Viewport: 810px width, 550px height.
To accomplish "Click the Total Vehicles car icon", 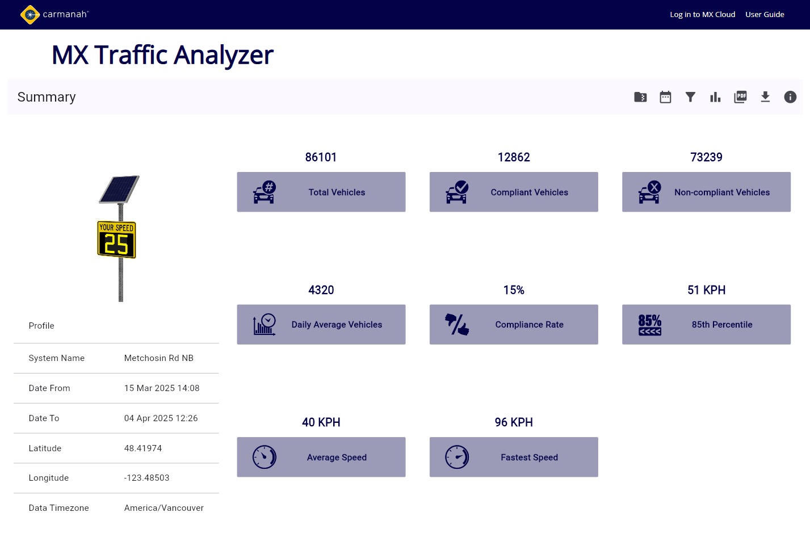I will pyautogui.click(x=264, y=192).
